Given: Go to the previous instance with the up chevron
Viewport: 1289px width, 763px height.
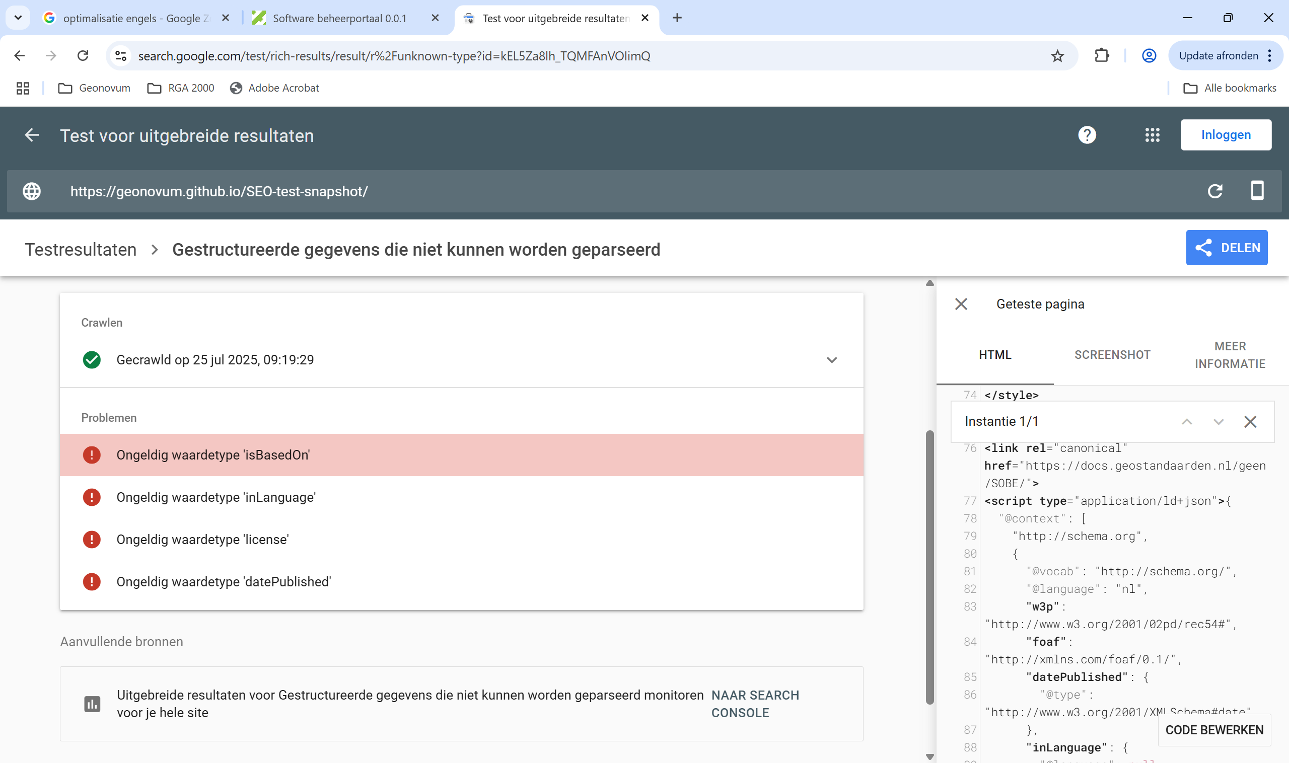Looking at the screenshot, I should [1186, 422].
